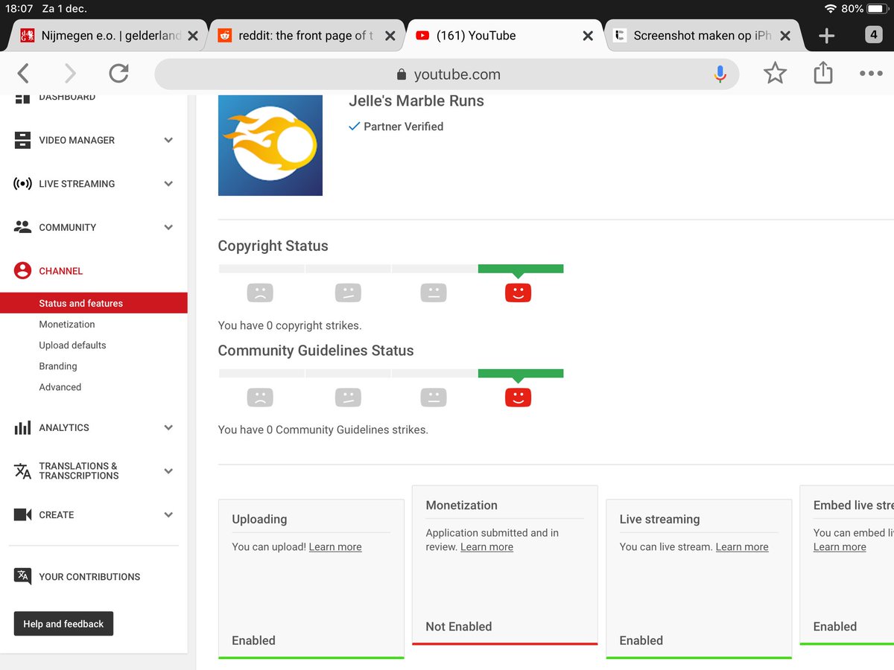Switch to the reddit front page tab
Screen dimensions: 894x670
click(306, 35)
